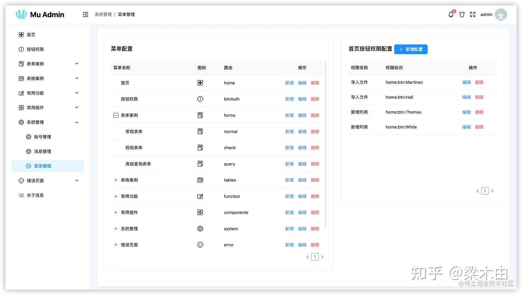Screen dimensions: 522x295
Task: Click the clock icon next to 按钮权限
Action: 21,49
